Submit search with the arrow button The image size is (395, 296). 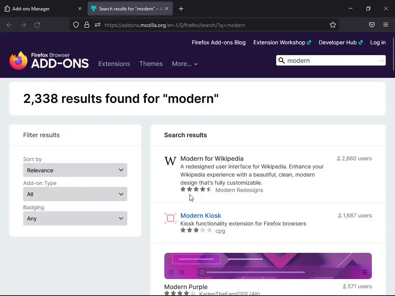click(381, 61)
